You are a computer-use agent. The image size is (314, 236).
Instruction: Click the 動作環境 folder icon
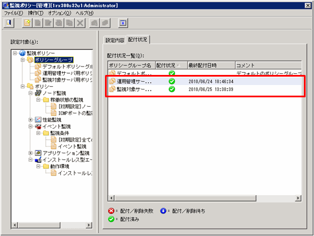(46, 166)
